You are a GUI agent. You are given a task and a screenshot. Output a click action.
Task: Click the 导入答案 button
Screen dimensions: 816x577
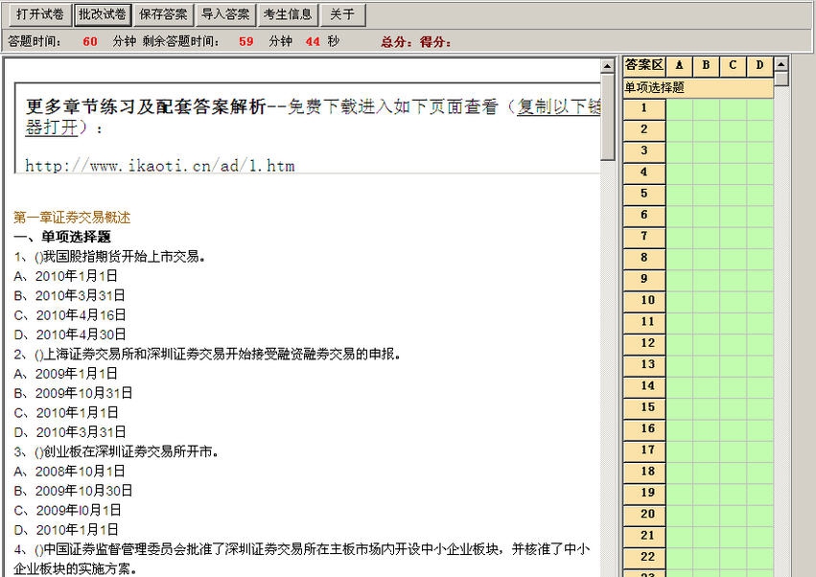pyautogui.click(x=225, y=14)
